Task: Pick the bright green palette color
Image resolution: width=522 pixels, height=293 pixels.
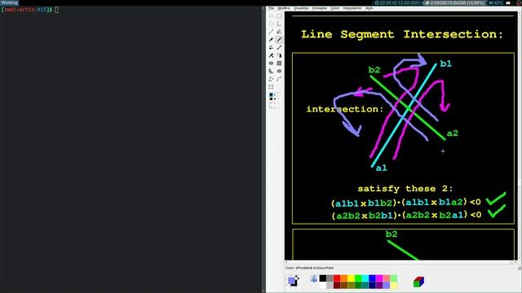Action: pyautogui.click(x=358, y=278)
